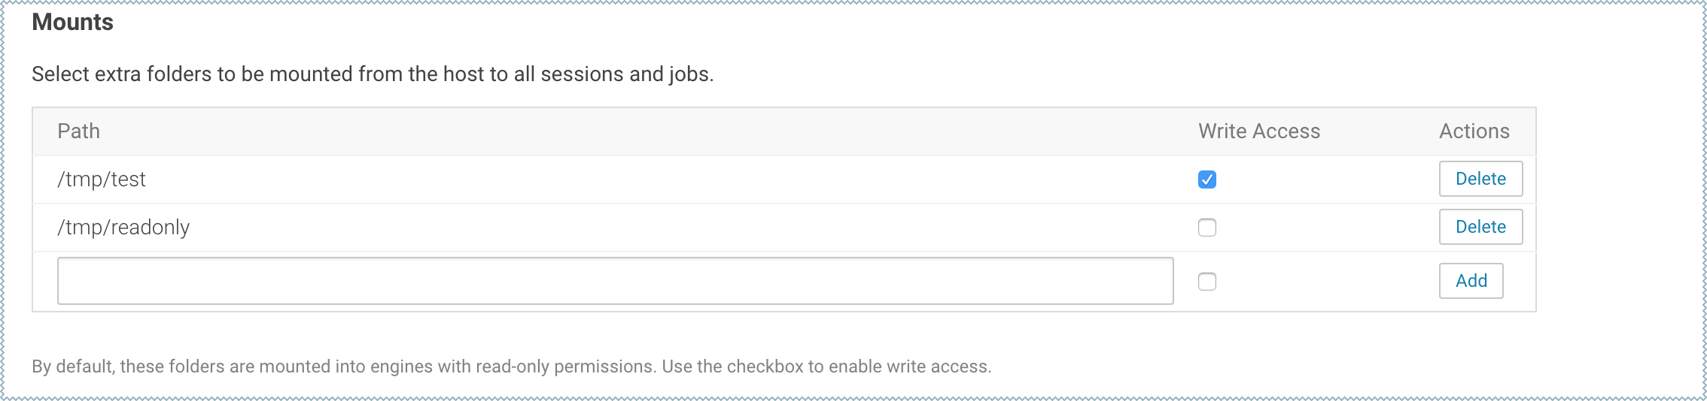Tick write access checkbox beside Add button
The height and width of the screenshot is (401, 1707).
[1206, 282]
